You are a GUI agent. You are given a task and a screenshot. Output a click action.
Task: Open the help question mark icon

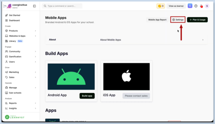196,6
